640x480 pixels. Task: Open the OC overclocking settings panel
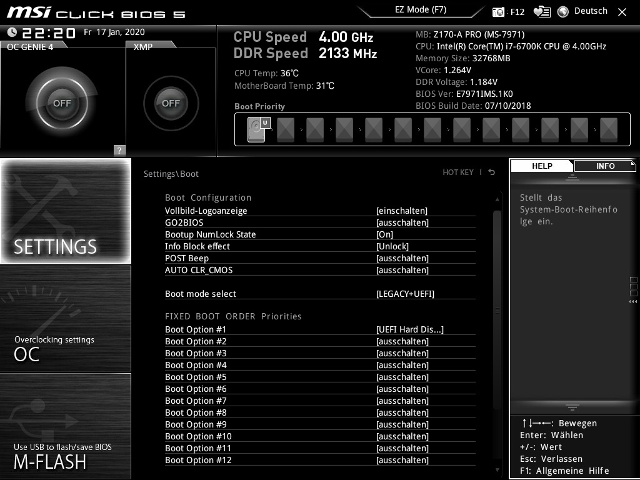tap(66, 319)
